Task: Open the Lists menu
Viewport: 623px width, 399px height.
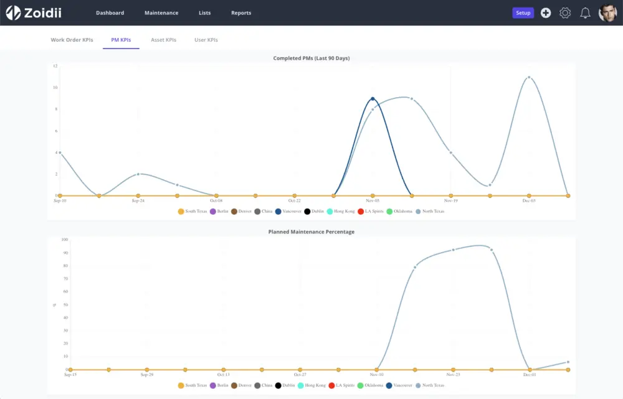Action: click(x=204, y=12)
